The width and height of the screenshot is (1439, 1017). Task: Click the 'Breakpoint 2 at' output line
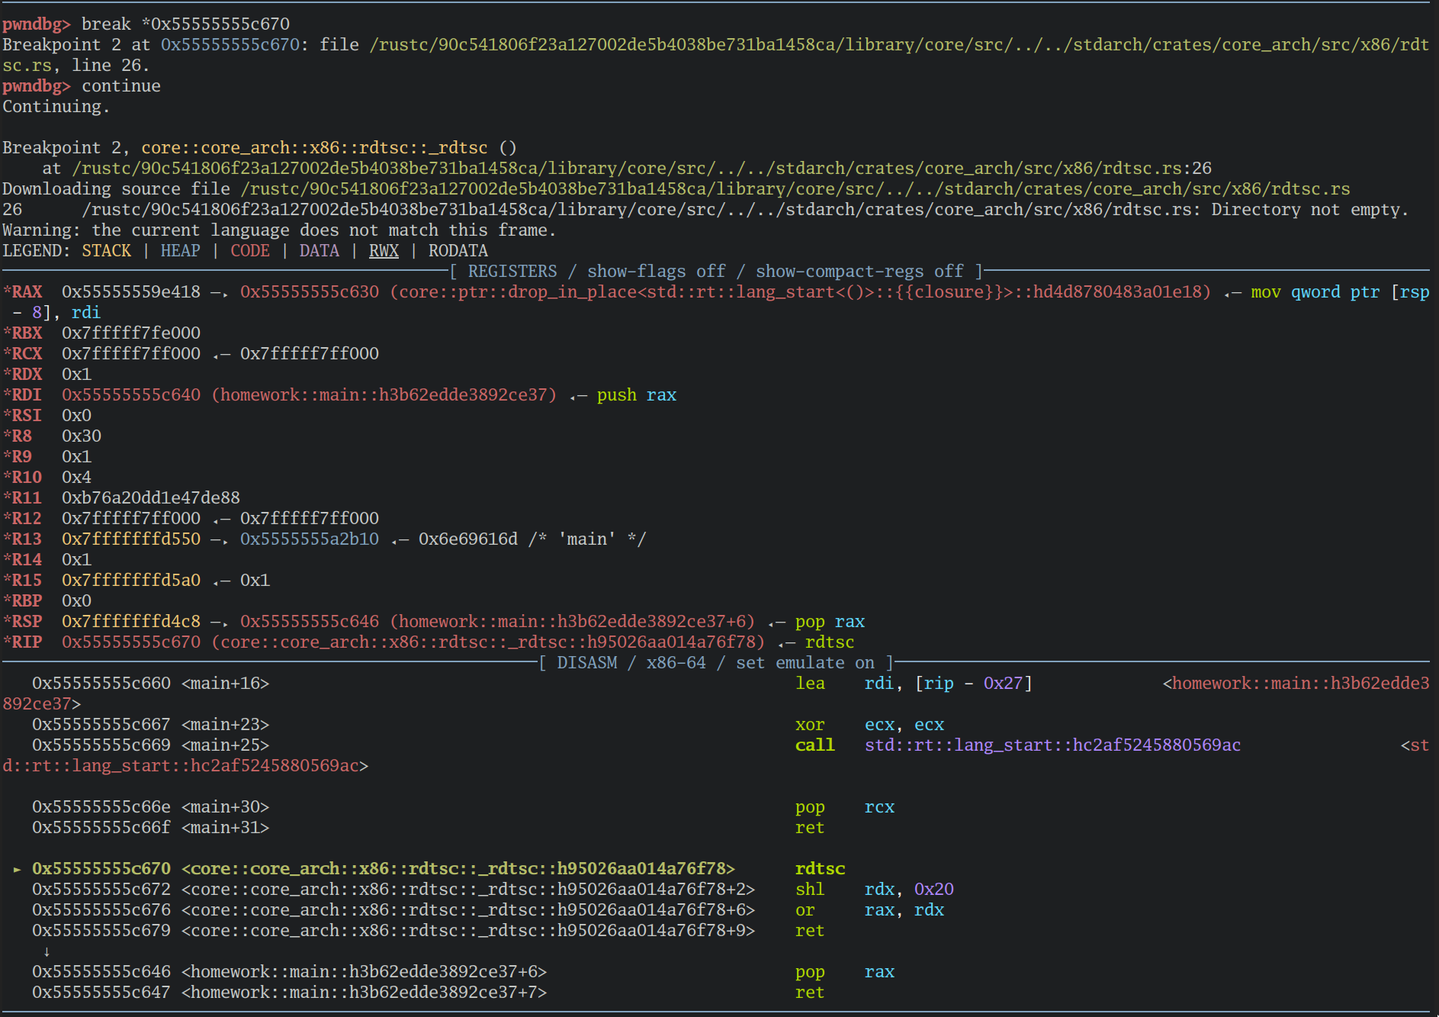pos(715,54)
